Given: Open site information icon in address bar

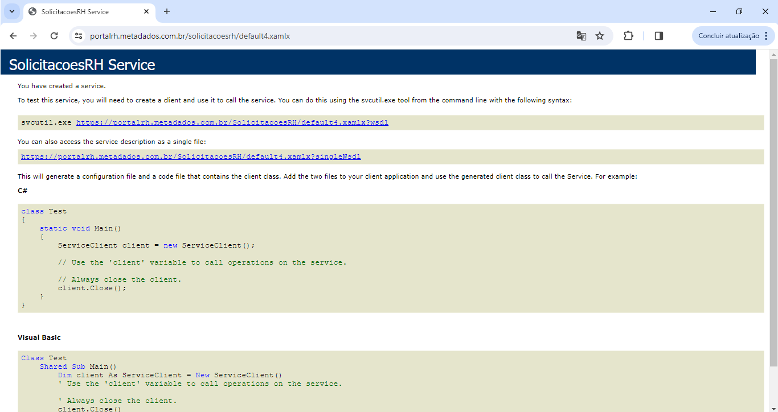Looking at the screenshot, I should (79, 36).
